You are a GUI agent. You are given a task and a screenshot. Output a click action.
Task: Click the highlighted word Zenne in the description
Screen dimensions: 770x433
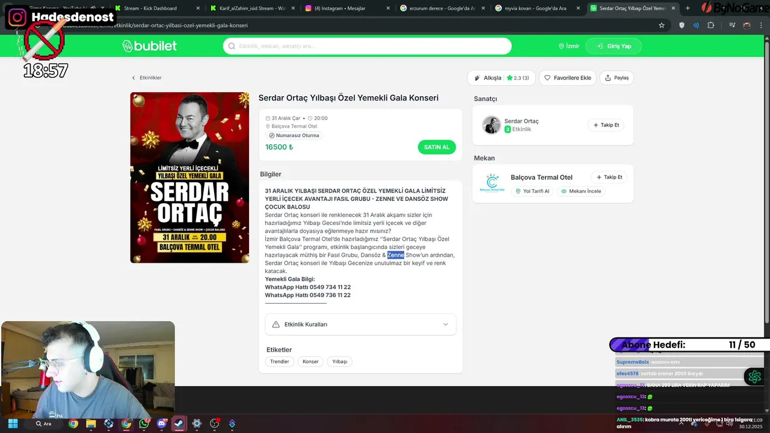(x=396, y=255)
